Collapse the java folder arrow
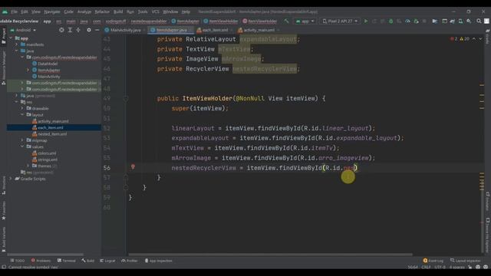 click(x=17, y=51)
